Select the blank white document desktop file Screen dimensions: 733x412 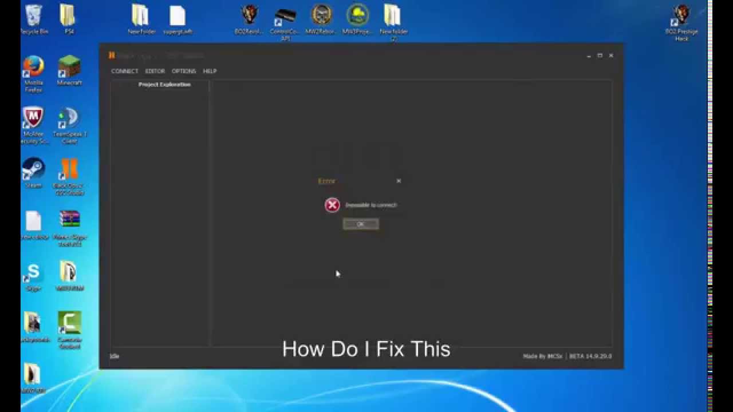[33, 225]
